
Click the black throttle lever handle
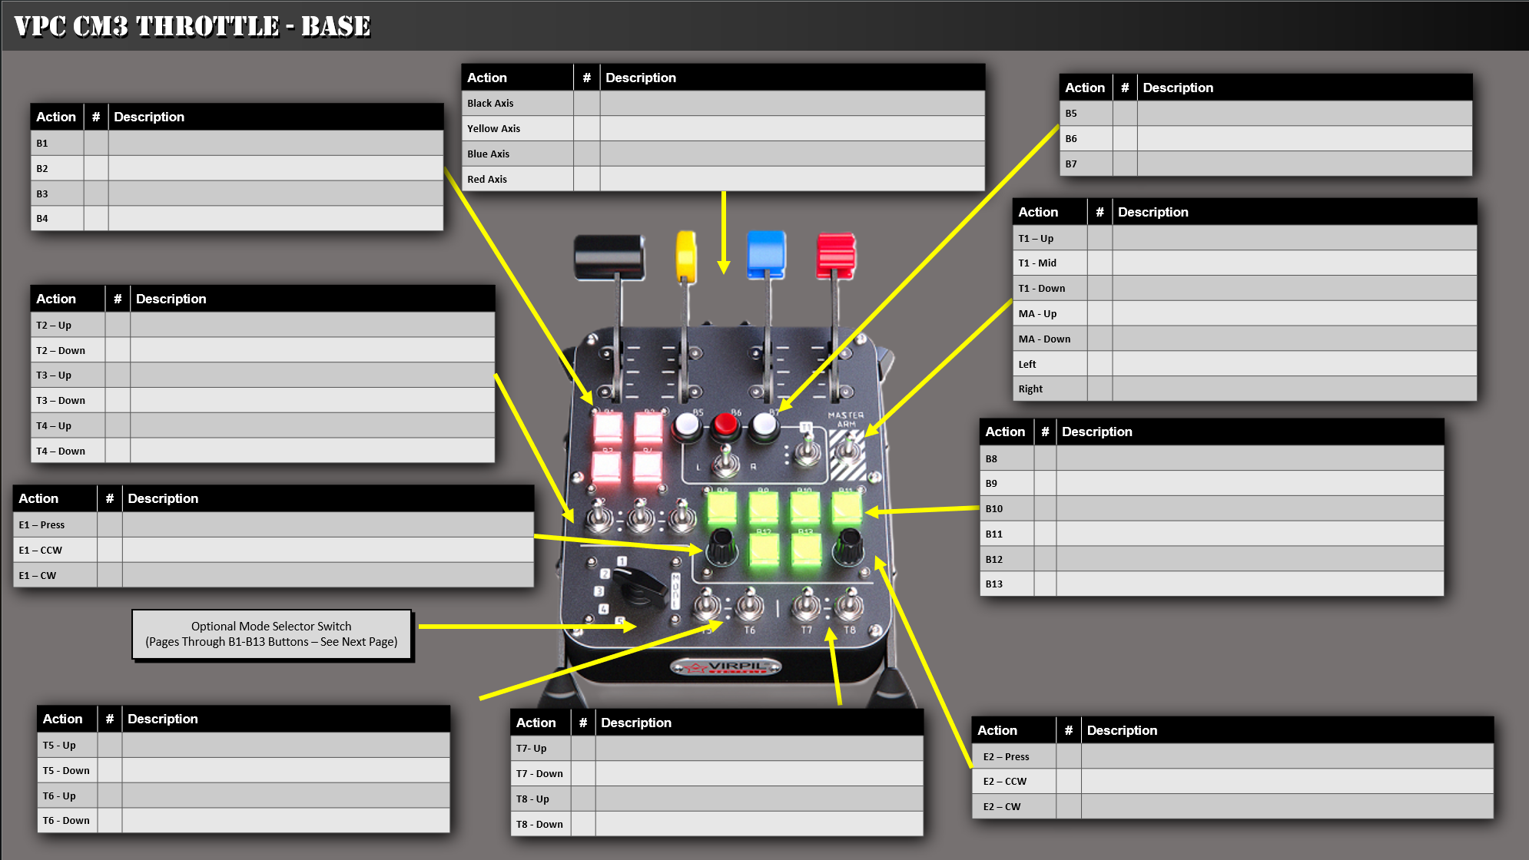point(609,257)
